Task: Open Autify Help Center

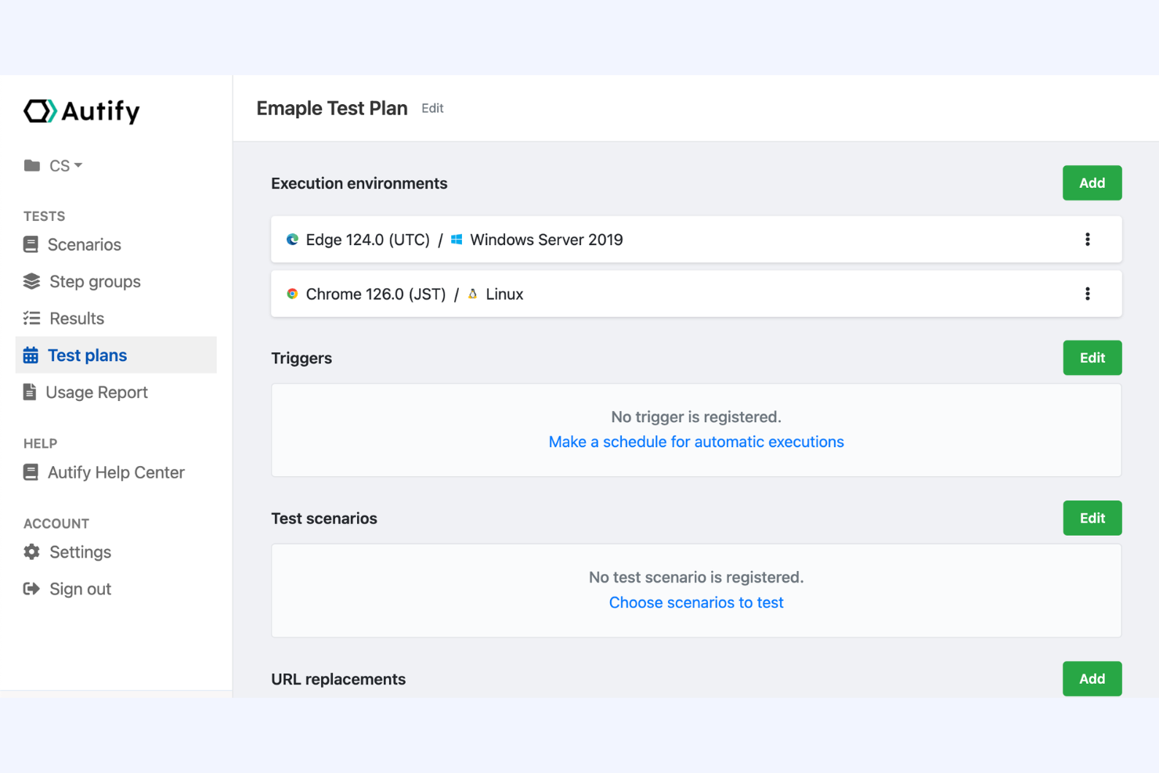Action: click(x=115, y=472)
